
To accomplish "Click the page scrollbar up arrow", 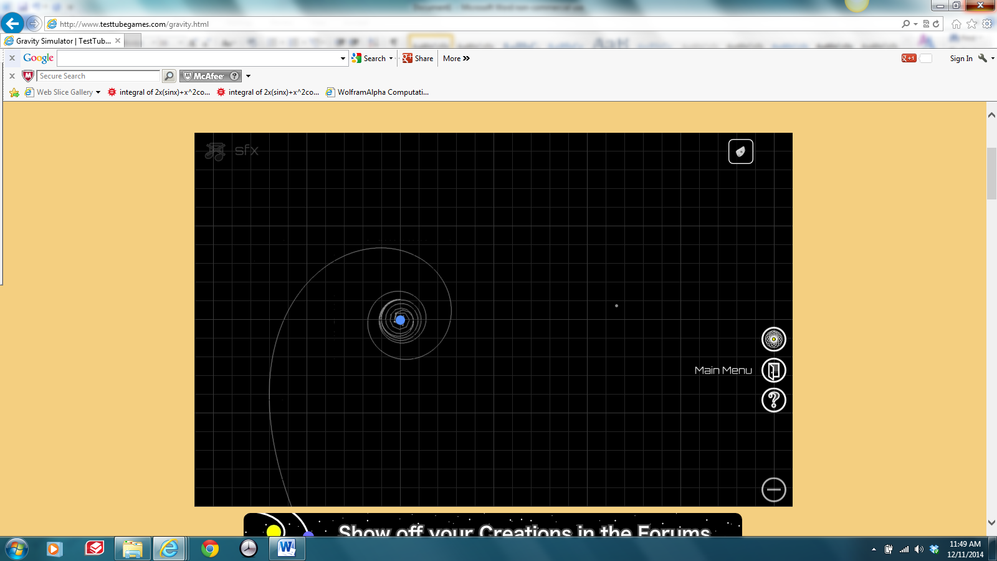I will point(991,115).
